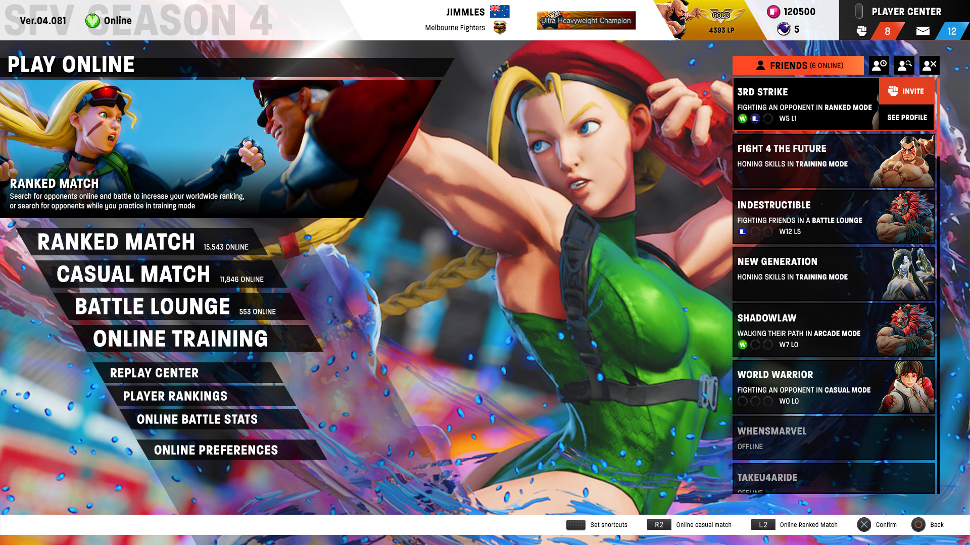
Task: Open the fist challenge notifications icon
Action: click(x=862, y=31)
